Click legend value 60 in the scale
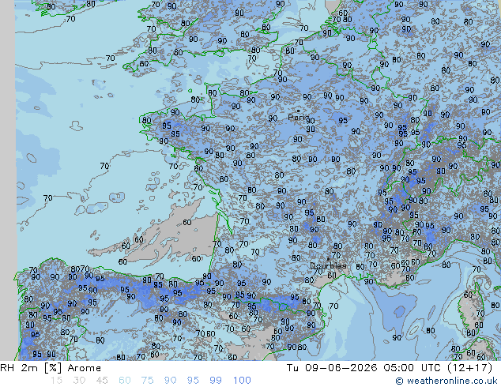 [125, 381]
